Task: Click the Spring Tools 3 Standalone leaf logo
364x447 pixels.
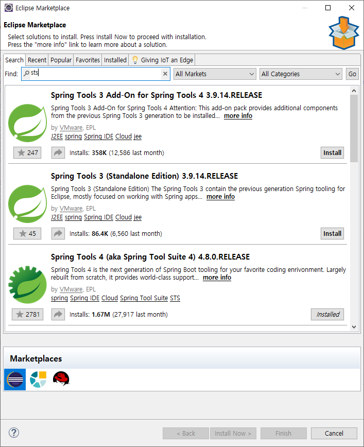Action: 27,204
